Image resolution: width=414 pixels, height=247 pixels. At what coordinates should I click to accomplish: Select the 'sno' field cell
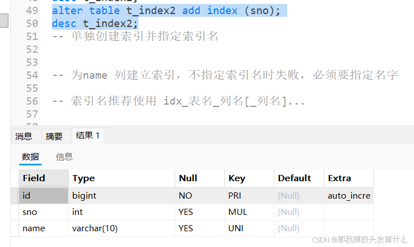point(43,212)
